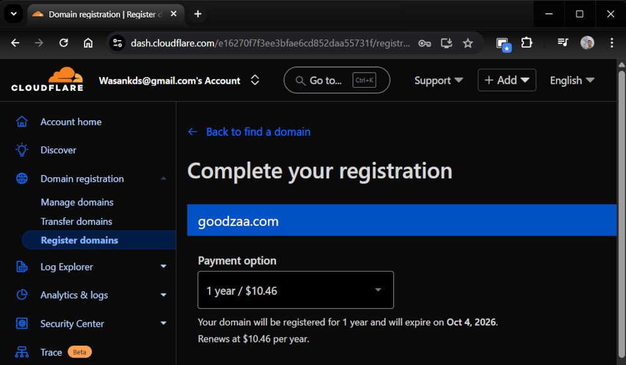The width and height of the screenshot is (626, 365).
Task: Click the Discover lightbulb icon
Action: (x=22, y=150)
